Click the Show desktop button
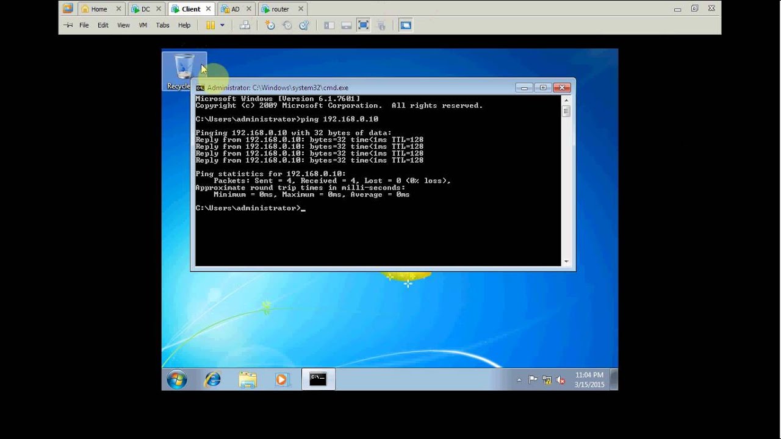The image size is (781, 439). click(614, 379)
